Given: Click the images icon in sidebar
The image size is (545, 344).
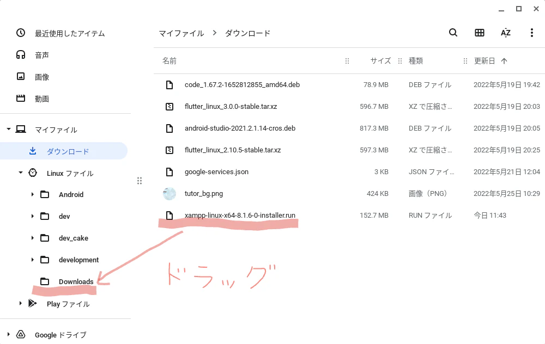Looking at the screenshot, I should point(21,76).
